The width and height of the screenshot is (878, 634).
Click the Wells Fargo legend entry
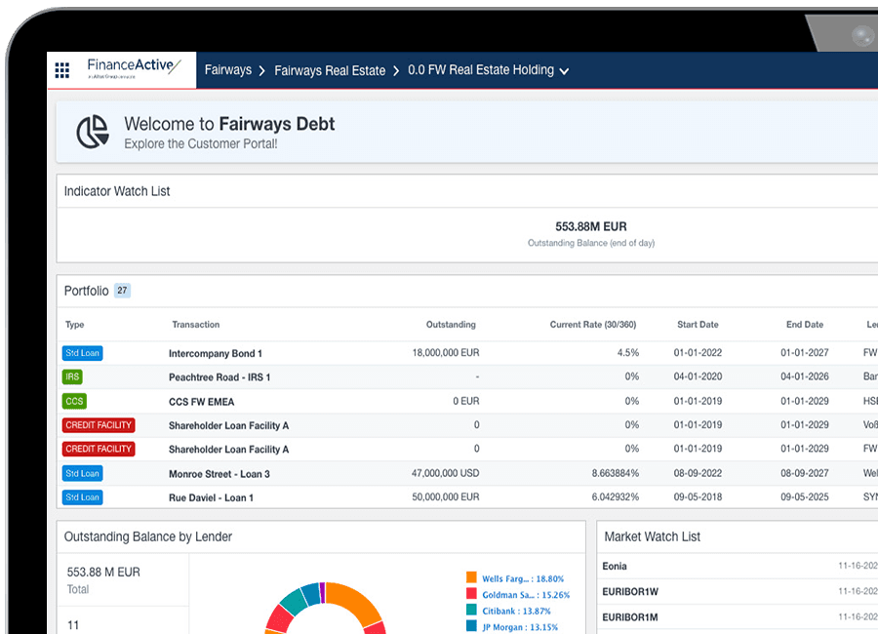tap(522, 577)
